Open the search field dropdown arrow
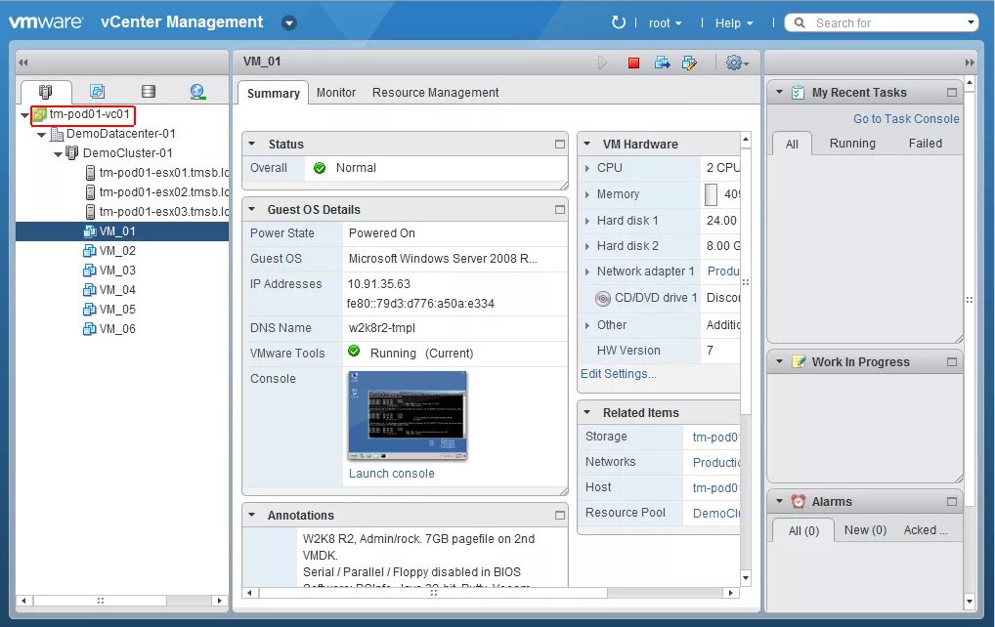Viewport: 995px width, 627px height. click(x=971, y=22)
